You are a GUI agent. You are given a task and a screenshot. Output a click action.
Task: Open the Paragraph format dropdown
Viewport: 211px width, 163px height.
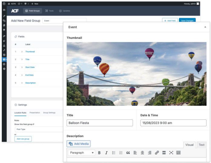(81, 153)
